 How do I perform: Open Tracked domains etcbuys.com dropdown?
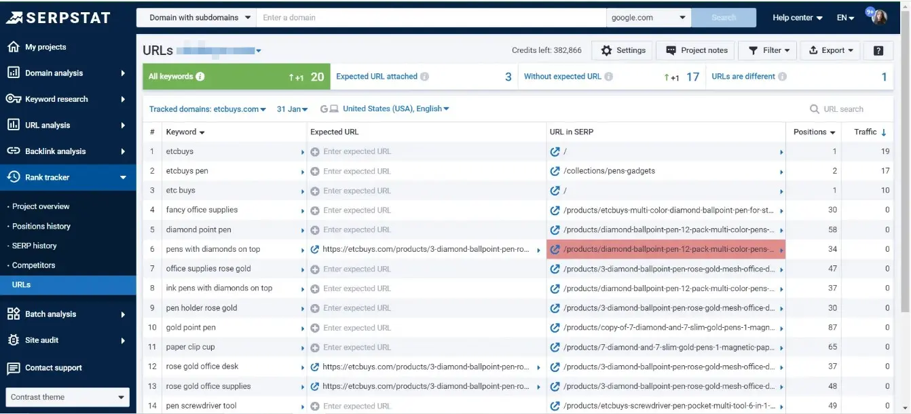[208, 109]
